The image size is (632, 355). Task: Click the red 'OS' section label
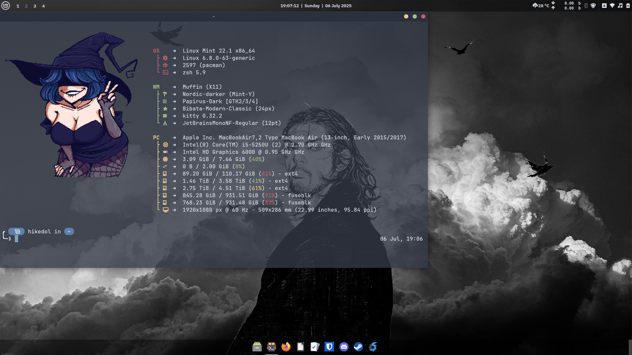click(x=156, y=51)
